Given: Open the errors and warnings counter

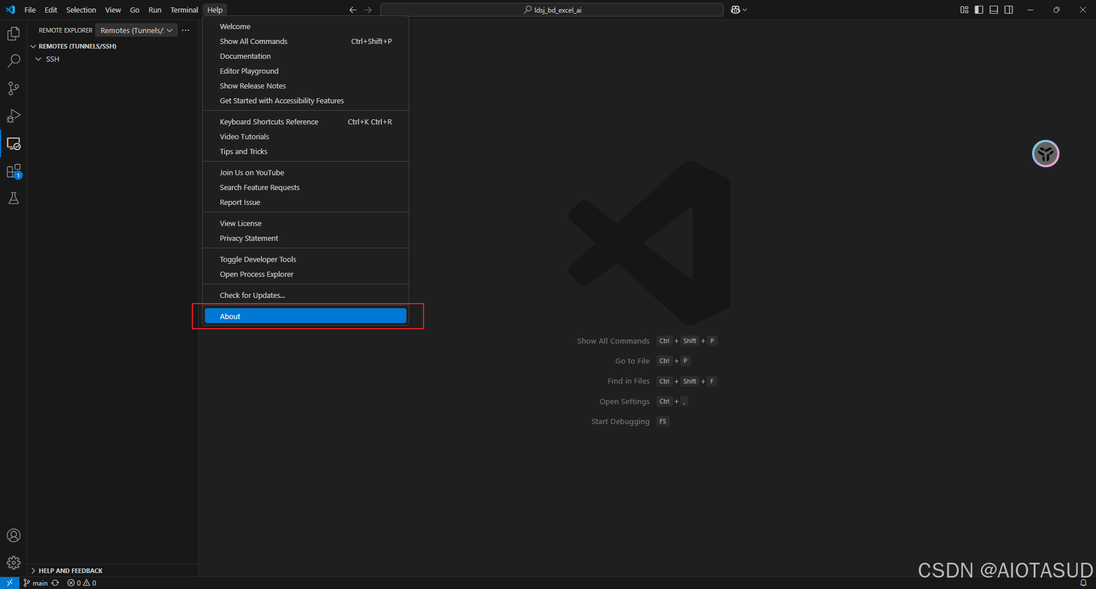Looking at the screenshot, I should (x=82, y=583).
